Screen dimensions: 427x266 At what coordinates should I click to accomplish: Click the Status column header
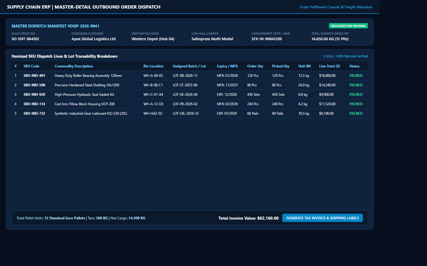(354, 66)
